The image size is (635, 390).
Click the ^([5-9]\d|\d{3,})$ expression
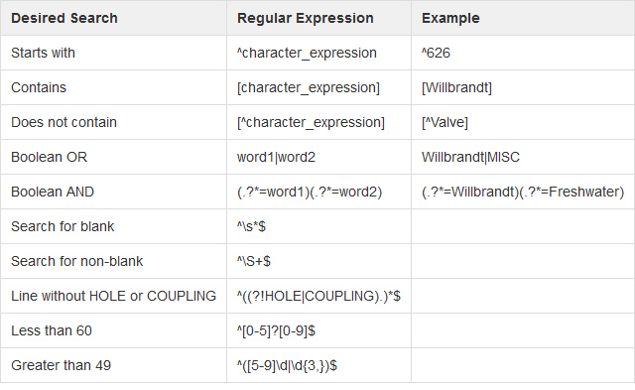(x=287, y=366)
